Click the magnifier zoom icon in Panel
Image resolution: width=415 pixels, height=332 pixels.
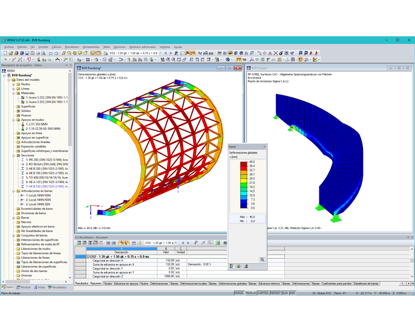coord(262,260)
